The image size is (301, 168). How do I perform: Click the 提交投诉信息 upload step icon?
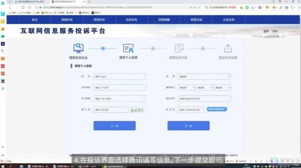pos(228,48)
